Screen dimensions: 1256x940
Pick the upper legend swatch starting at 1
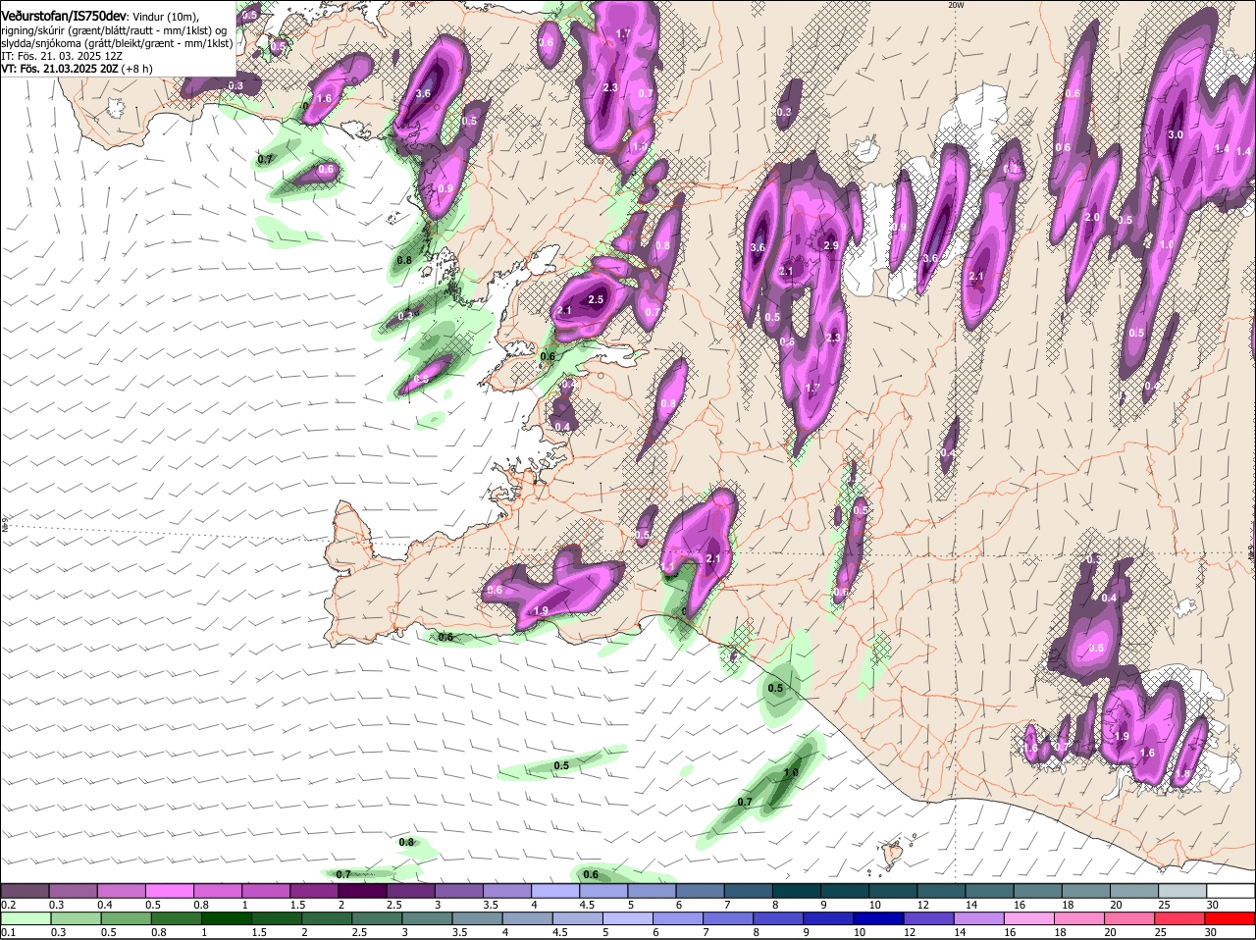pos(265,890)
